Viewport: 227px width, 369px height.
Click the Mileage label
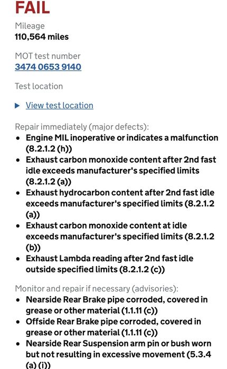point(30,26)
